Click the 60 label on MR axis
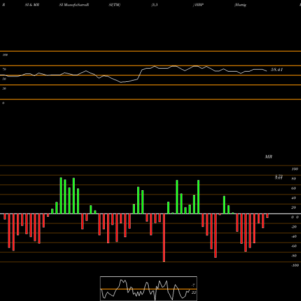The image size is (301, 301). pos(294,188)
